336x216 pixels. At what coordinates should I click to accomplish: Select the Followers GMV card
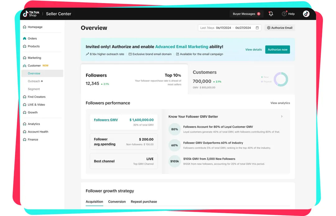(x=124, y=122)
